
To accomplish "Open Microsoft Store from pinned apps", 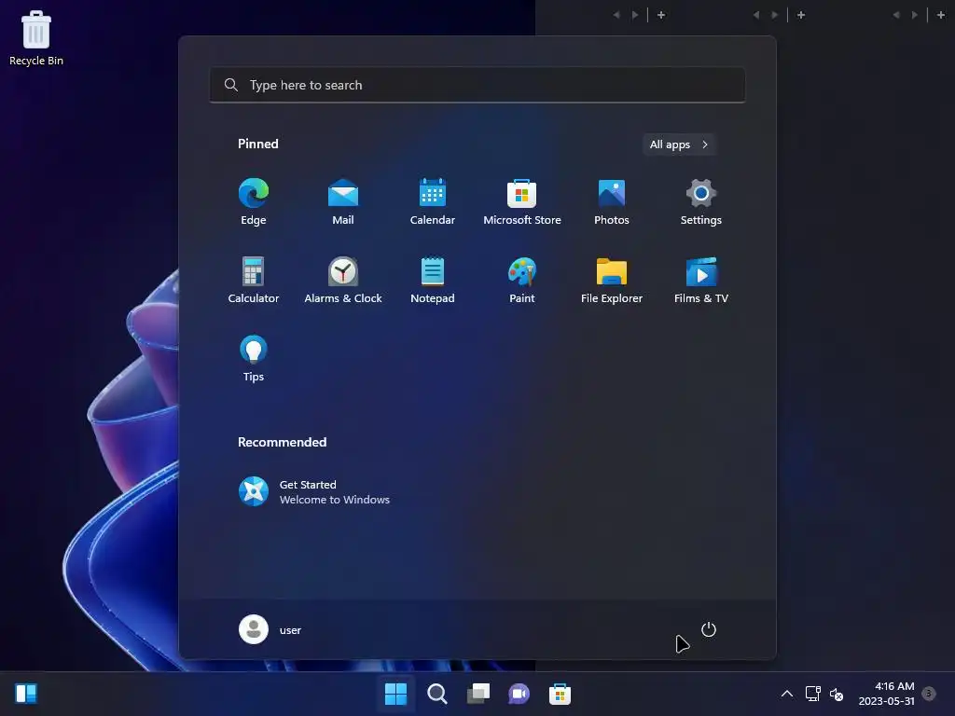I will (x=522, y=202).
